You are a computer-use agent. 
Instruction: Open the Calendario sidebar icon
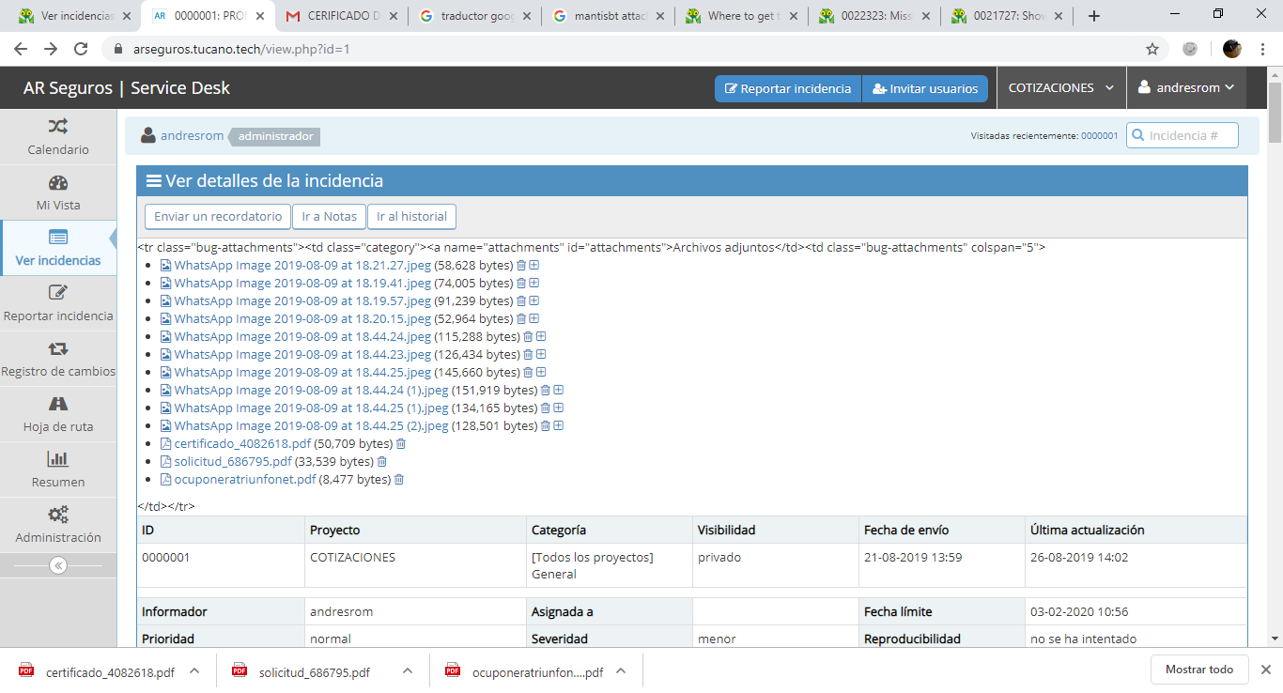pos(58,127)
